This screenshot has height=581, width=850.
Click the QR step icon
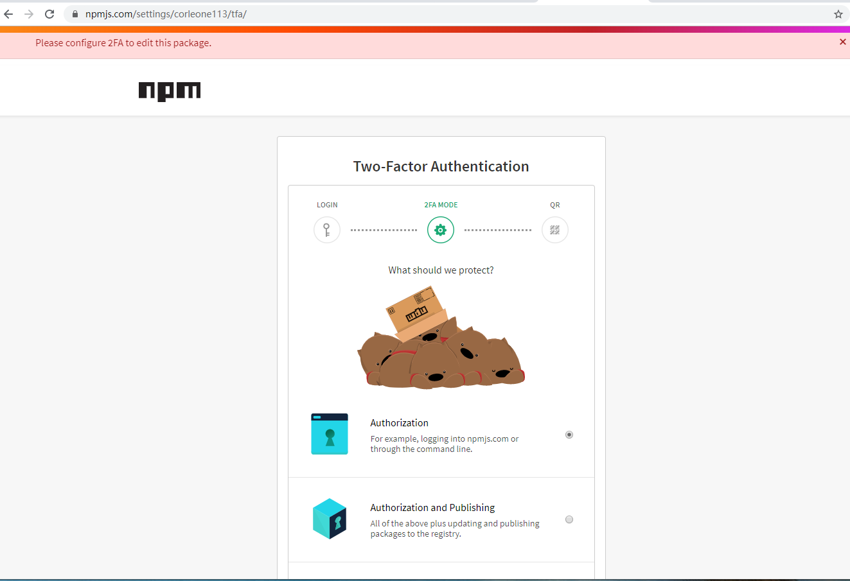point(555,230)
